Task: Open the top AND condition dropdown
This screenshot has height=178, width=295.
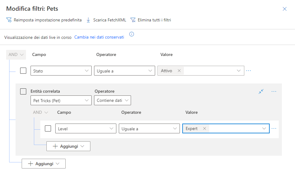Action: [16, 54]
